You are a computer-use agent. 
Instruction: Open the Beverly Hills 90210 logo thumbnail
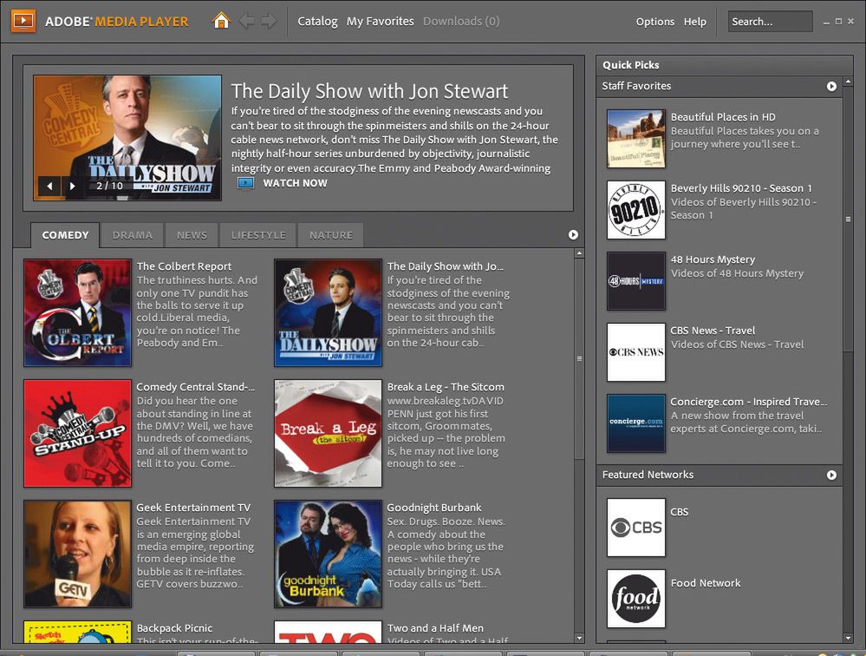pos(635,210)
